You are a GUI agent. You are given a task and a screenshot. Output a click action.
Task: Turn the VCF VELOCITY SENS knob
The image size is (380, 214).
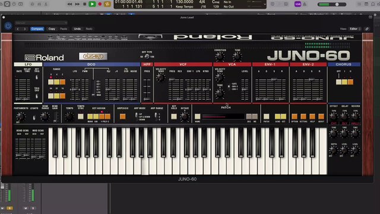[160, 78]
